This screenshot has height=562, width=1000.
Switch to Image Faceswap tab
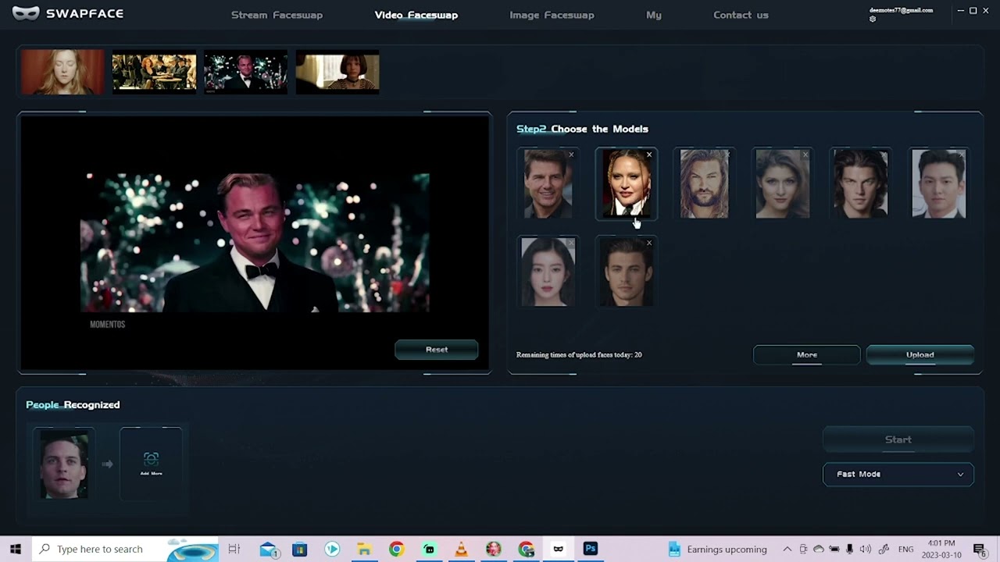[552, 15]
